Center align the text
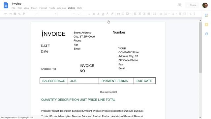The width and height of the screenshot is (211, 119). tap(140, 14)
